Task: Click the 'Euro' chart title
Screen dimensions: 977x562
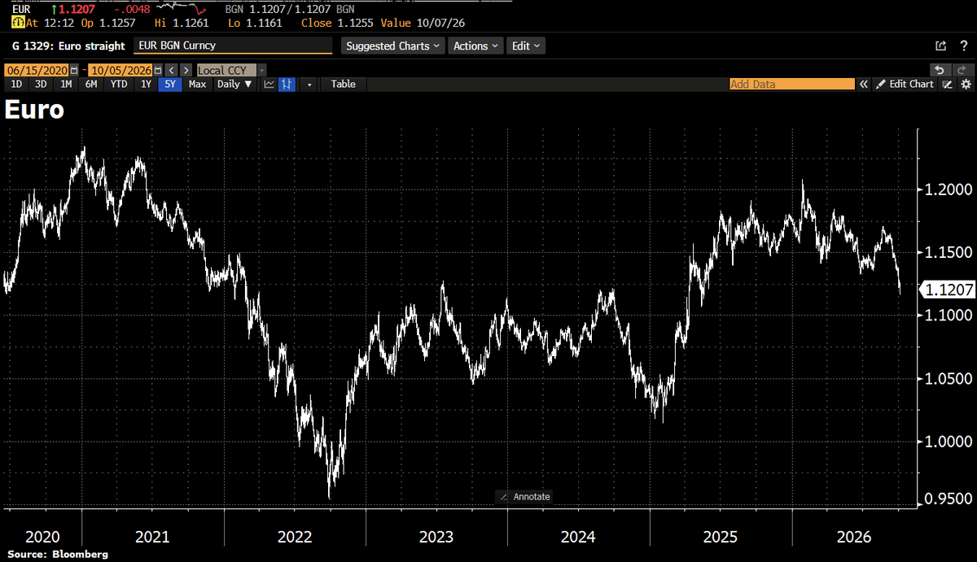Action: (34, 110)
